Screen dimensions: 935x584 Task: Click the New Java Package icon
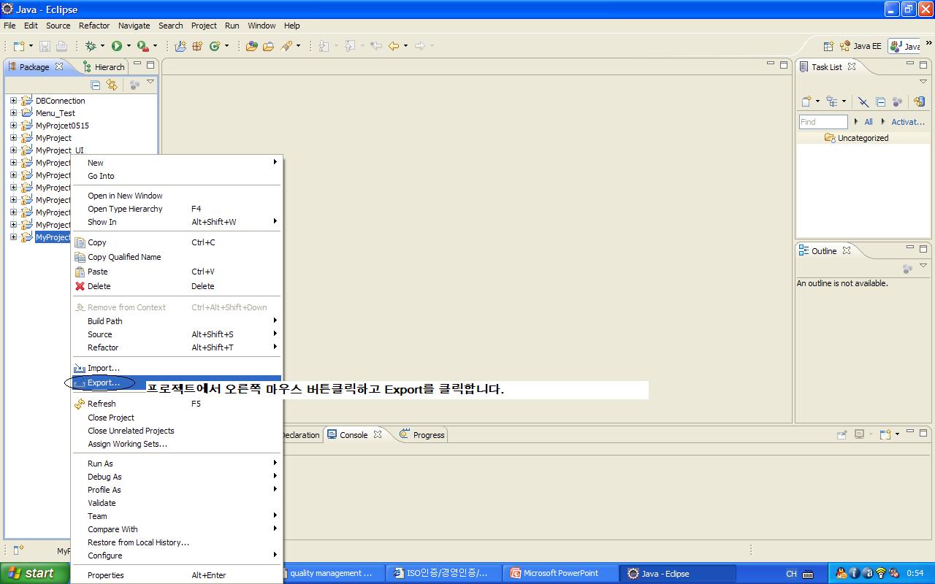(180, 46)
